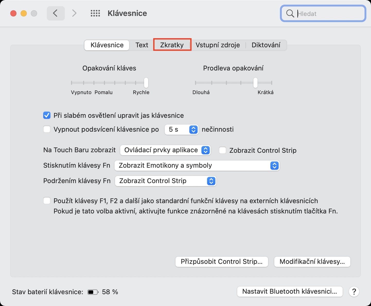Enable turning off keyboard backlight after inactivity
Viewport: 371px width, 306px height.
coord(47,129)
